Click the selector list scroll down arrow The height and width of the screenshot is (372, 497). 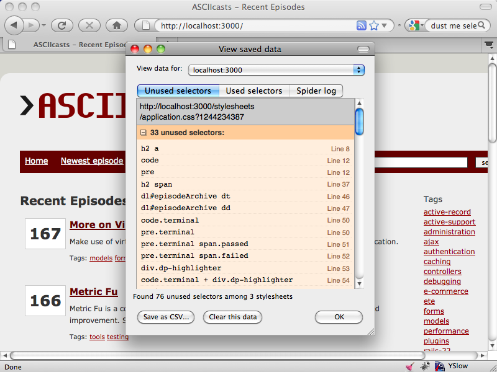click(x=359, y=283)
